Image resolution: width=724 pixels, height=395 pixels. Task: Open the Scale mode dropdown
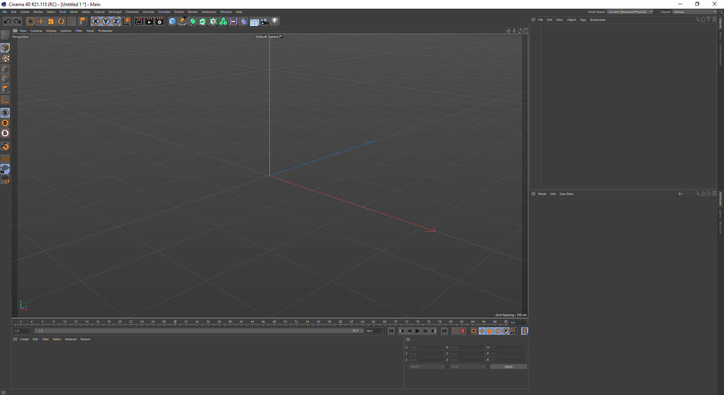(x=468, y=367)
